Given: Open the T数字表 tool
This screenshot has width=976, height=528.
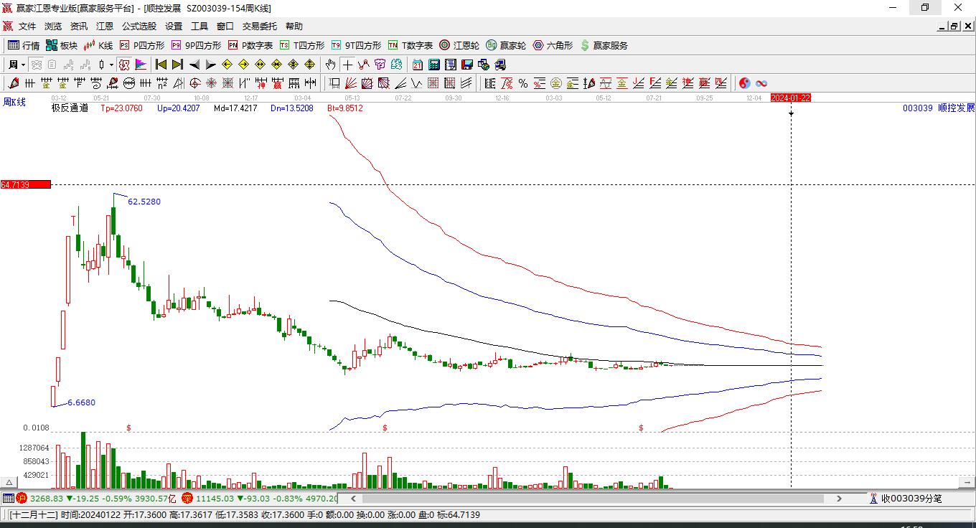Looking at the screenshot, I should 410,45.
